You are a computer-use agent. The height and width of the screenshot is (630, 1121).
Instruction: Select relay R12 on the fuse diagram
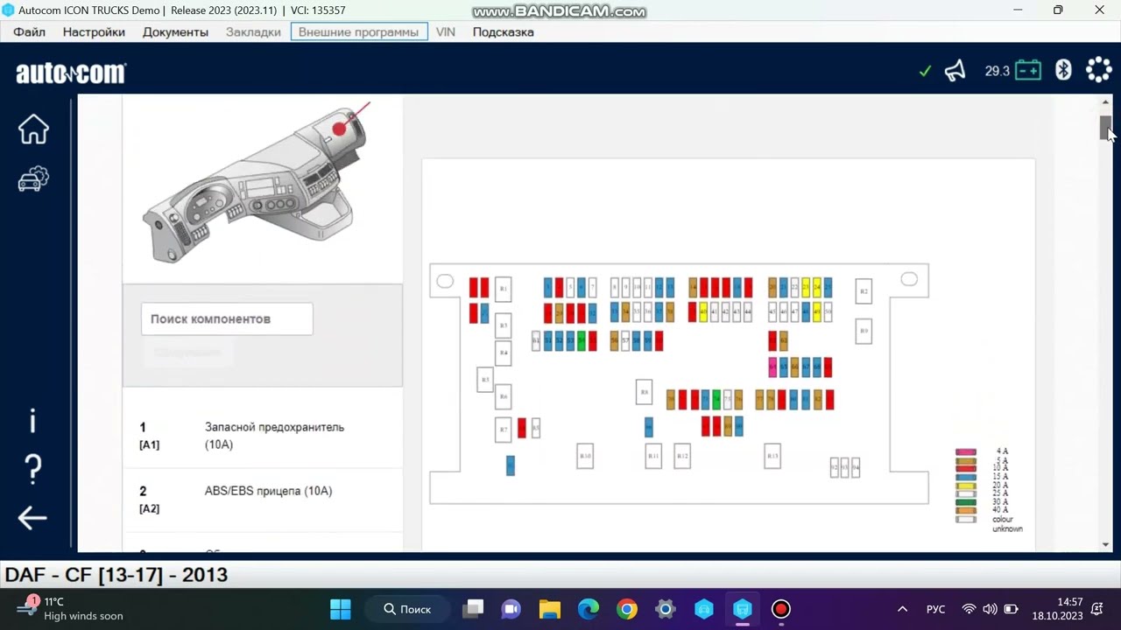[682, 456]
